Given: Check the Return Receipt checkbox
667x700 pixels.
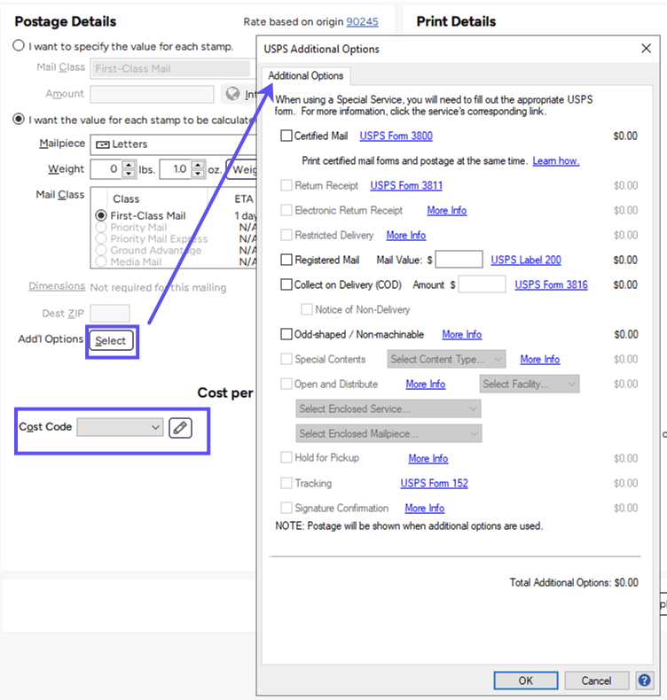Looking at the screenshot, I should (286, 185).
